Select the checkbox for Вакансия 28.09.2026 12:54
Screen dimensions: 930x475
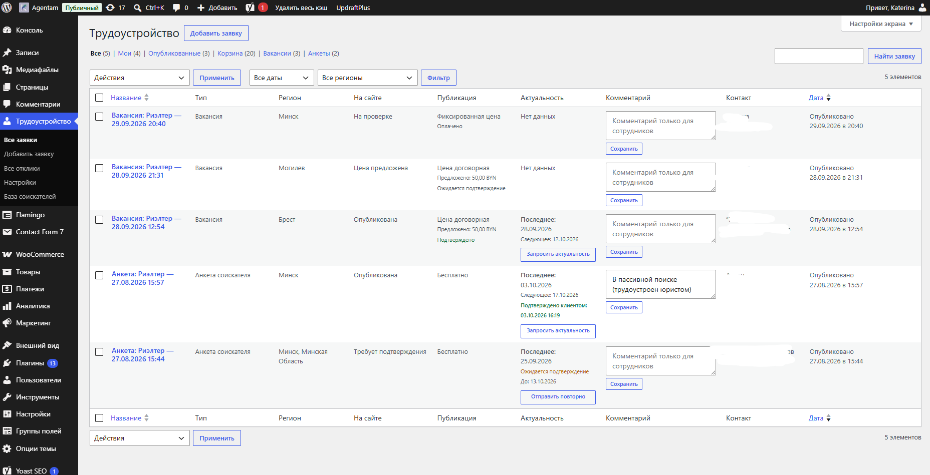99,220
